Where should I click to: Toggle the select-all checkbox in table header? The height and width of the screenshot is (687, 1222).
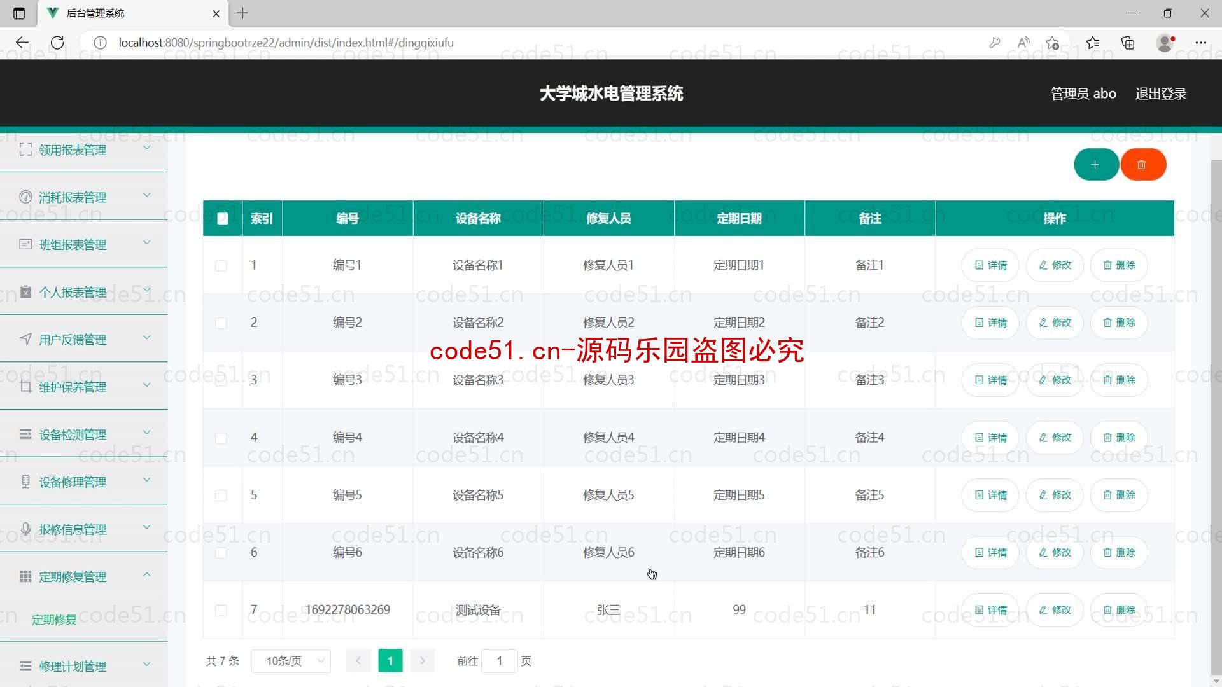pyautogui.click(x=222, y=218)
